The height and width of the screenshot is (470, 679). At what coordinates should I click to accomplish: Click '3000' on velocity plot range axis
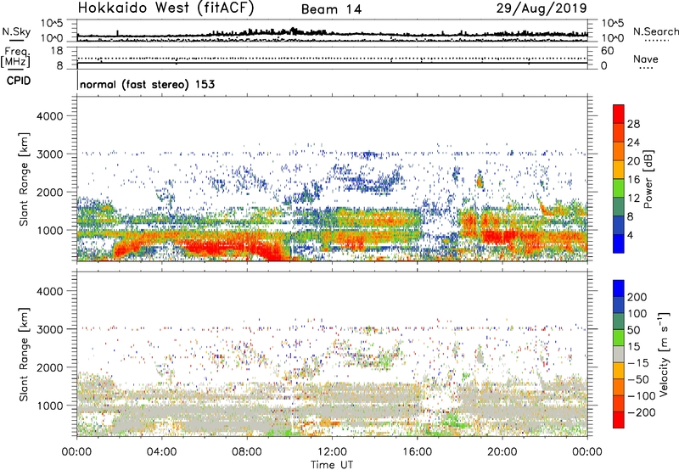coord(50,329)
